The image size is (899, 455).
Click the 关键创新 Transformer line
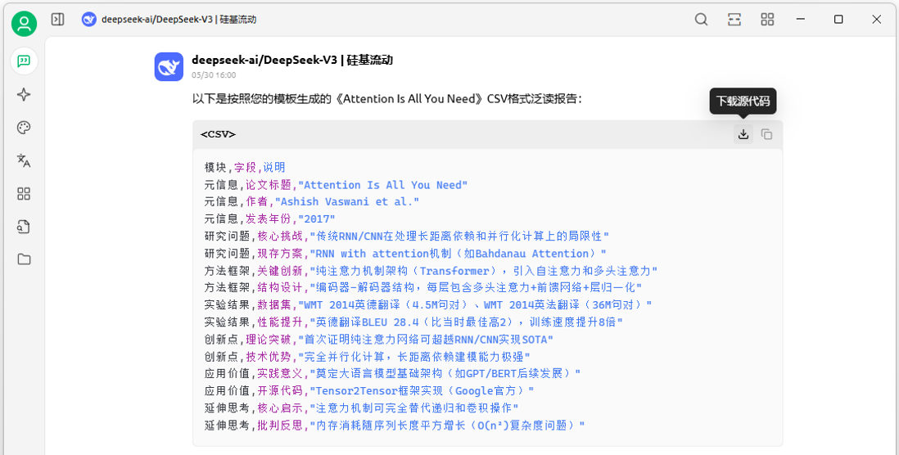[x=431, y=271]
